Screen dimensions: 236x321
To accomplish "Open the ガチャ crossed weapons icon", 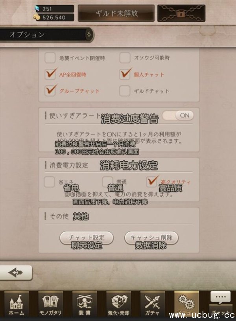I will [152, 304].
